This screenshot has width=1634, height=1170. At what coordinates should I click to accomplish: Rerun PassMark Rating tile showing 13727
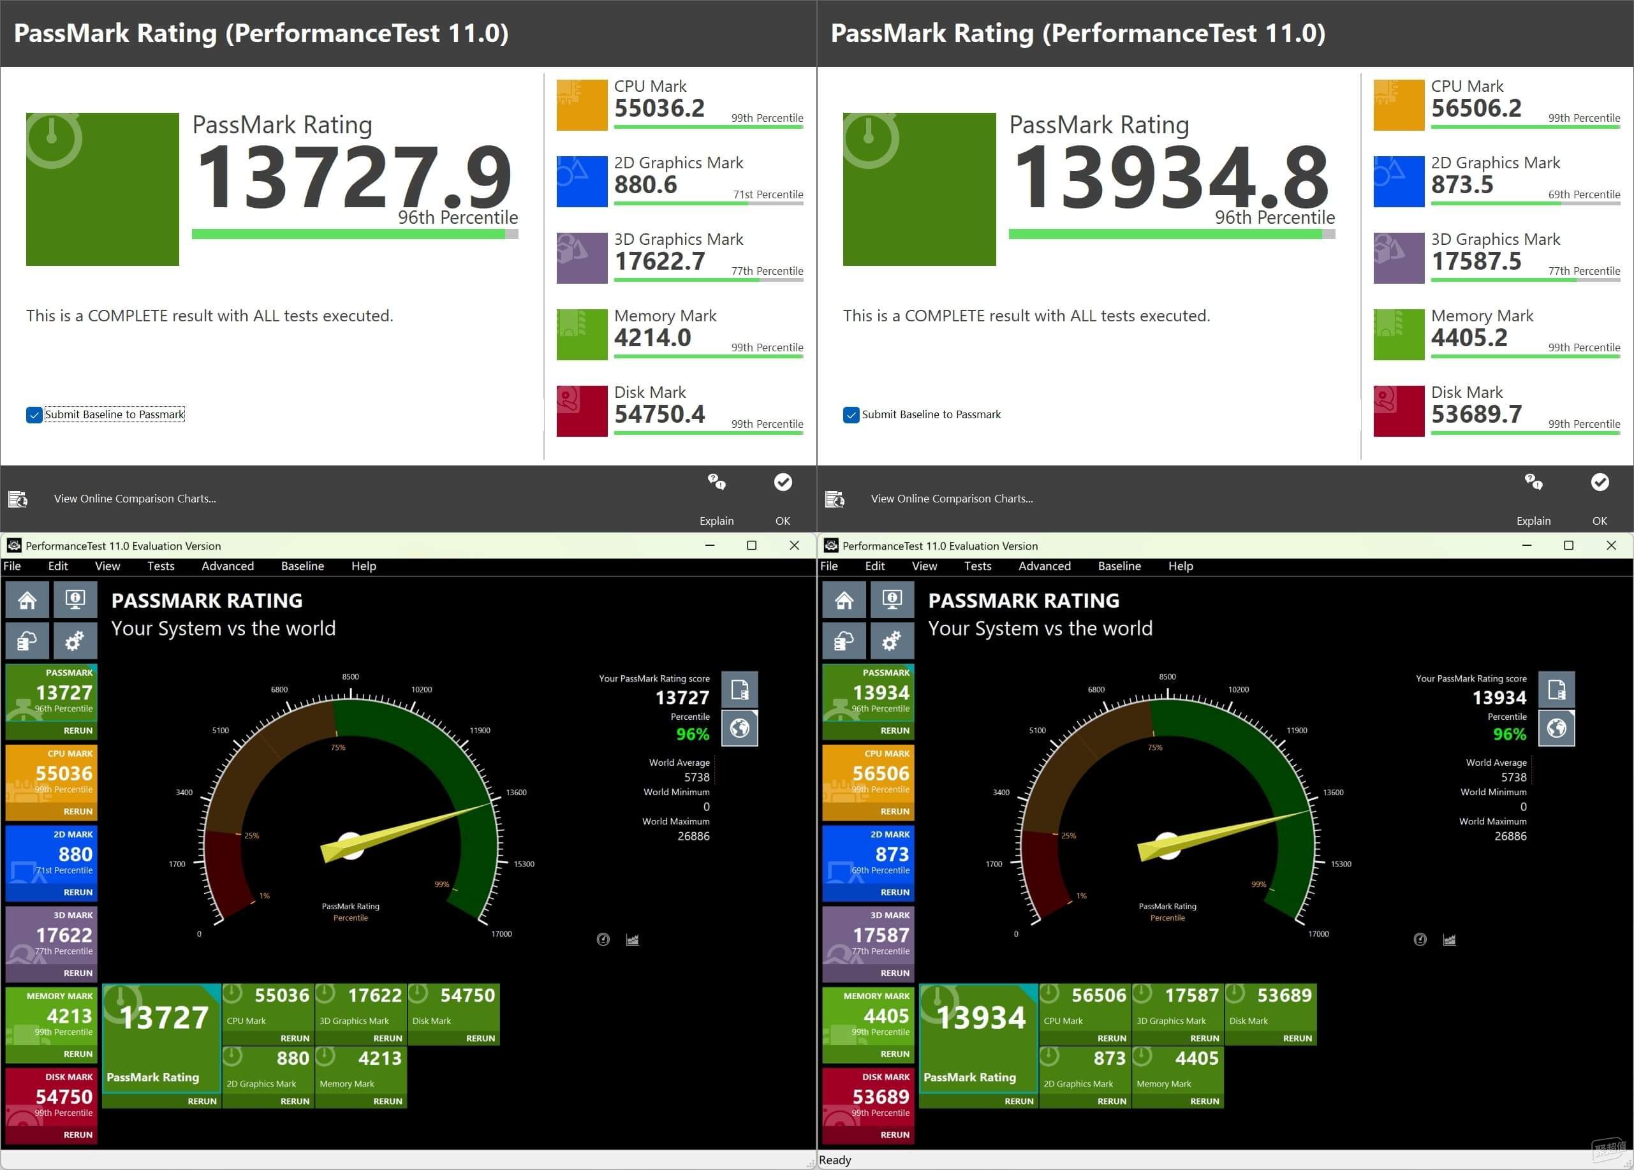[202, 1101]
